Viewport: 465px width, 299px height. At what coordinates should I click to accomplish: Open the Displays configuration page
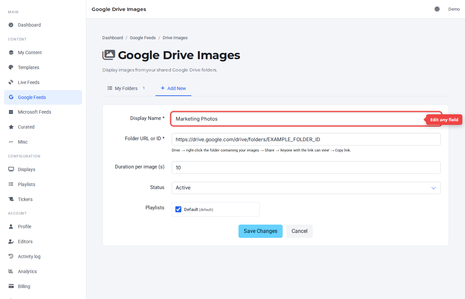(x=43, y=169)
